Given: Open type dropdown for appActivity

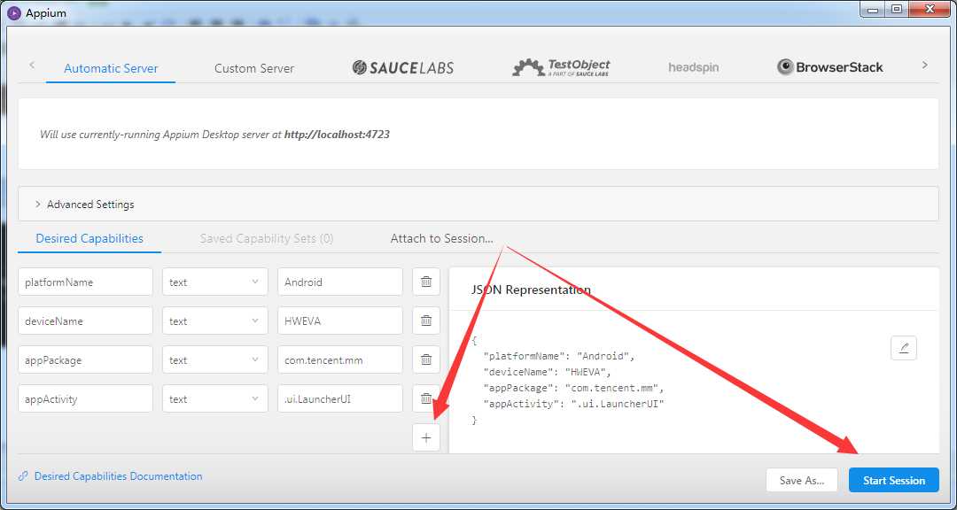Looking at the screenshot, I should pos(214,399).
